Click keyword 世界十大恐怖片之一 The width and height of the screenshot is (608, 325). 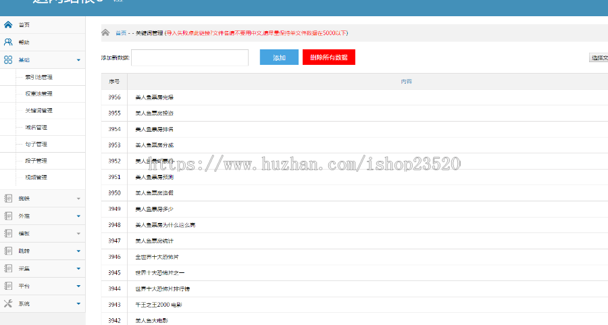point(159,273)
